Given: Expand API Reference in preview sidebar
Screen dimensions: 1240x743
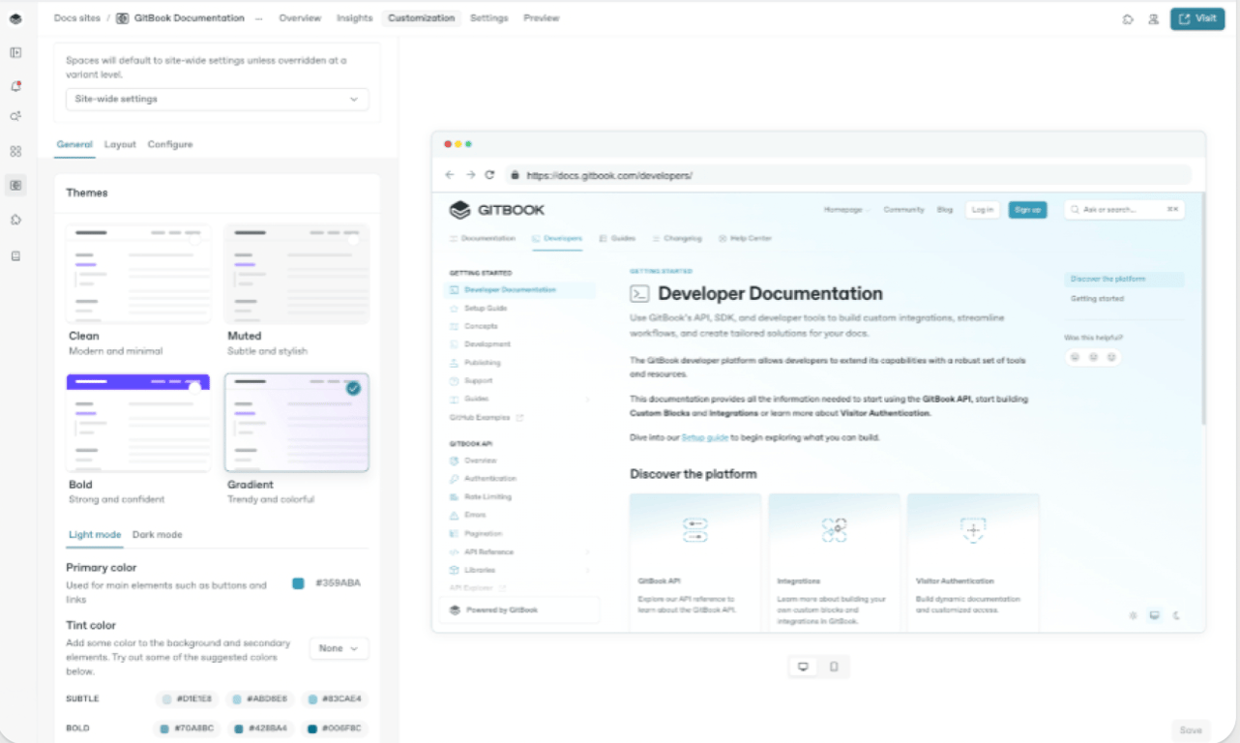Looking at the screenshot, I should [585, 552].
